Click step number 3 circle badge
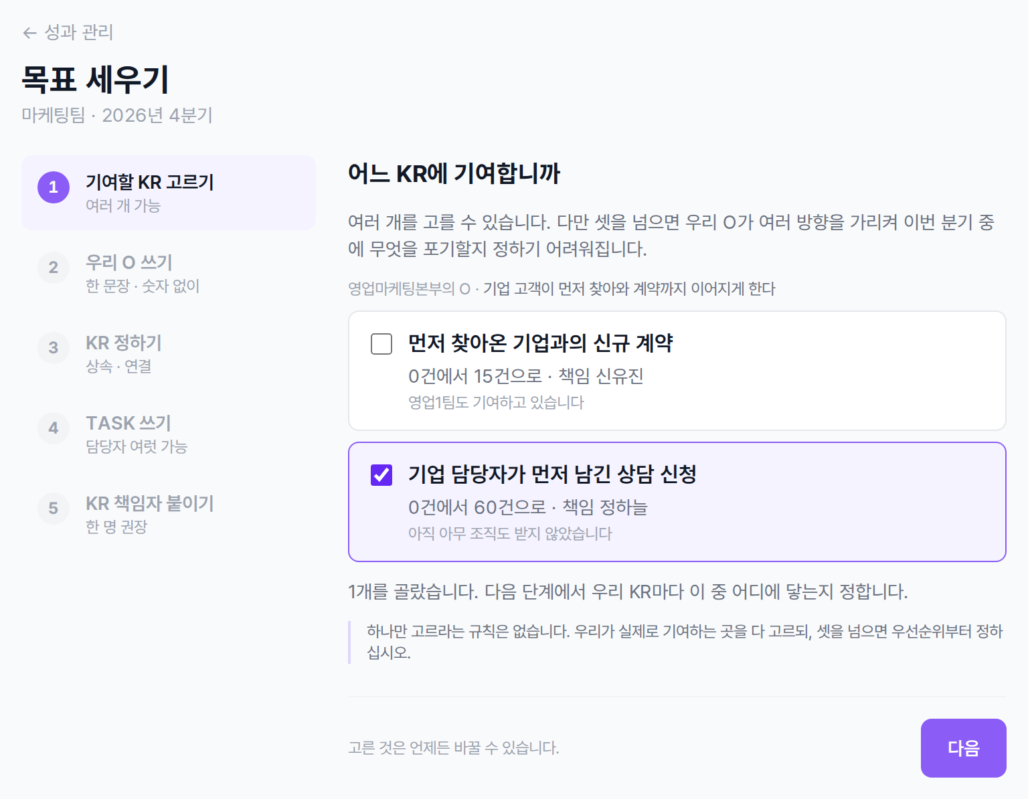 tap(54, 348)
